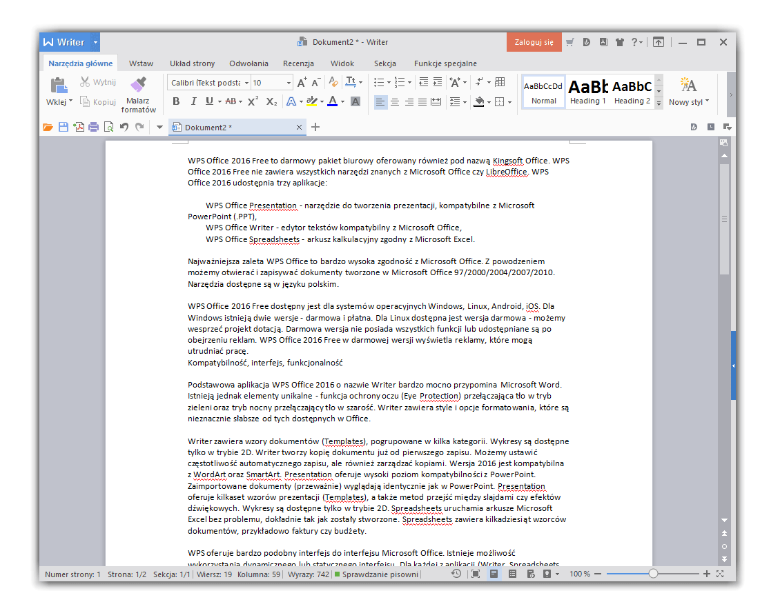The height and width of the screenshot is (602, 760).
Task: Increase font size with A+ icon
Action: [302, 82]
